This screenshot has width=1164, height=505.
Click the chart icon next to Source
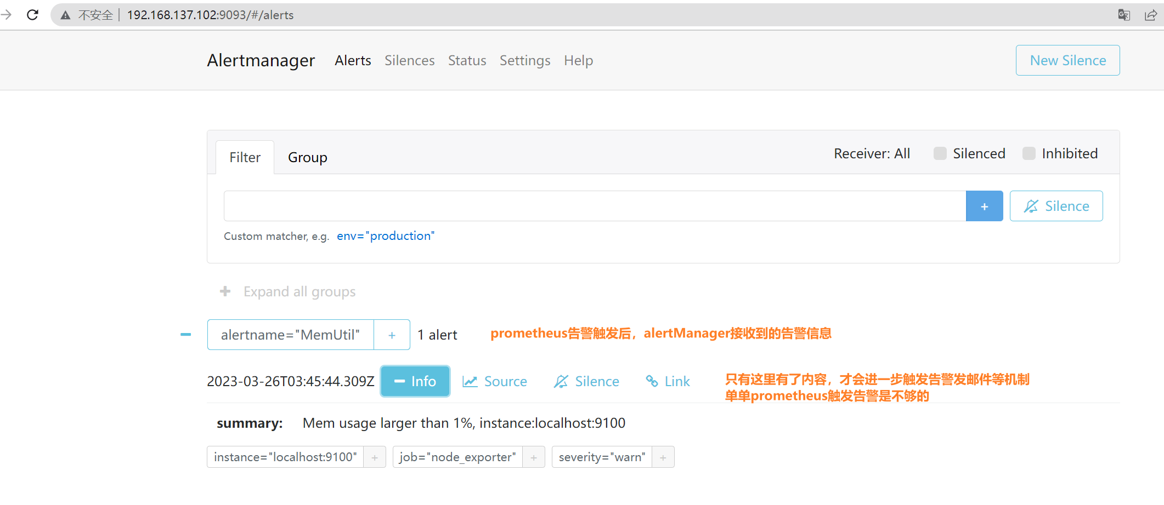coord(470,381)
